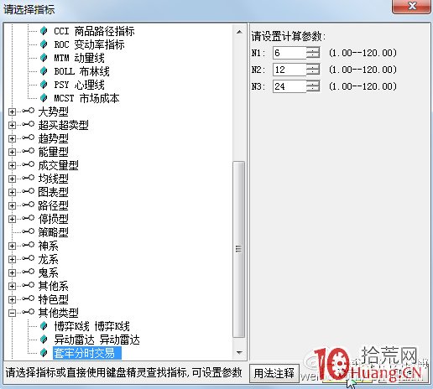The width and height of the screenshot is (433, 389).
Task: Select the MTM 动里线 indicator
Action: pyautogui.click(x=79, y=58)
